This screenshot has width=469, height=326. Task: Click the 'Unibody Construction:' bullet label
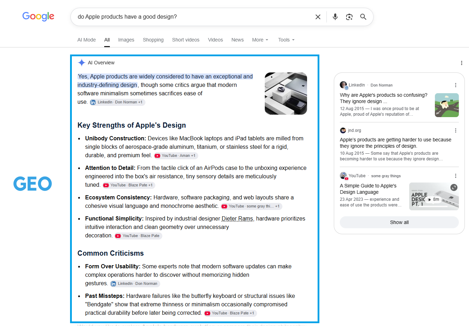click(x=115, y=139)
